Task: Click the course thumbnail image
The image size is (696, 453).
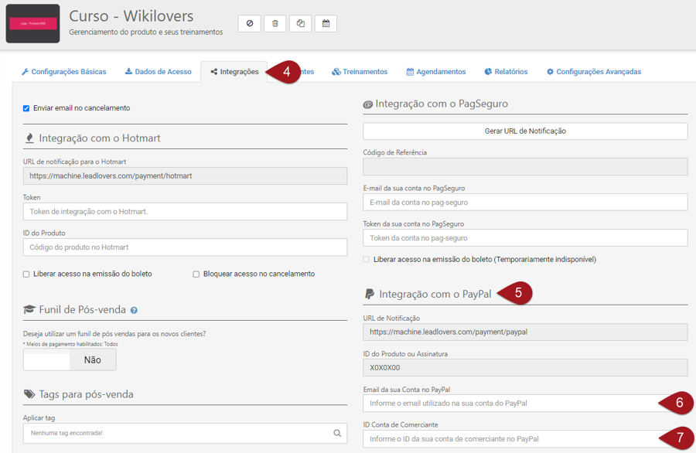Action: click(x=32, y=24)
